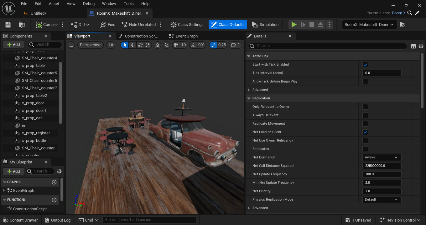Enable Allow Tick Before Begin Play
426x225 pixels.
(x=365, y=82)
